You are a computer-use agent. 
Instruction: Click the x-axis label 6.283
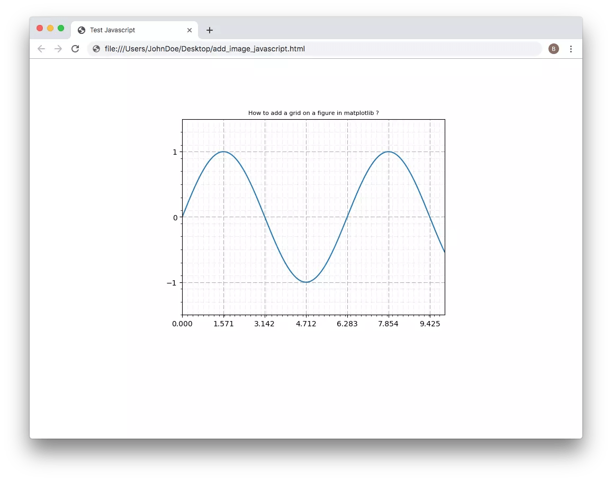tap(347, 324)
